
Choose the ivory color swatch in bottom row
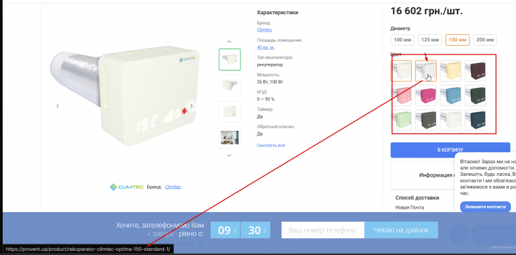coord(451,120)
